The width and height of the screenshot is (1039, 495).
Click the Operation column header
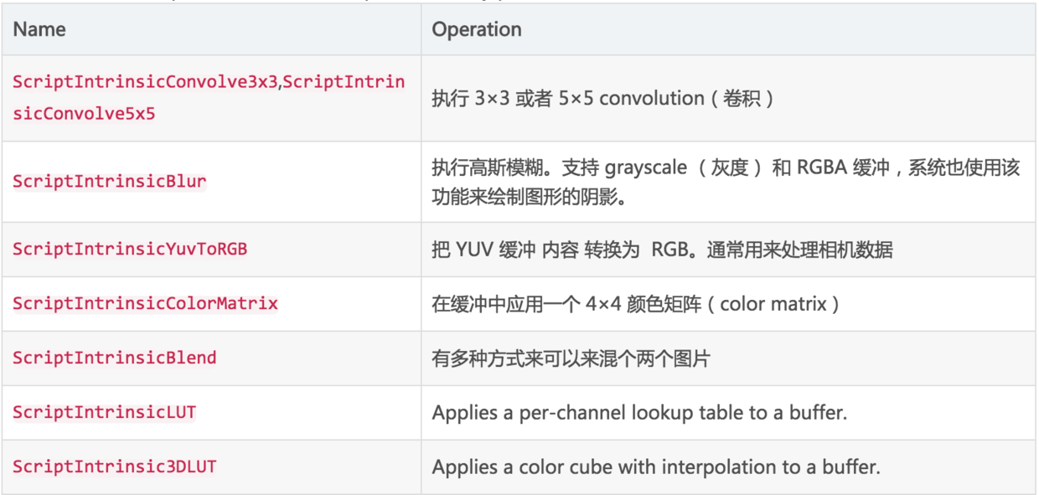coord(477,29)
